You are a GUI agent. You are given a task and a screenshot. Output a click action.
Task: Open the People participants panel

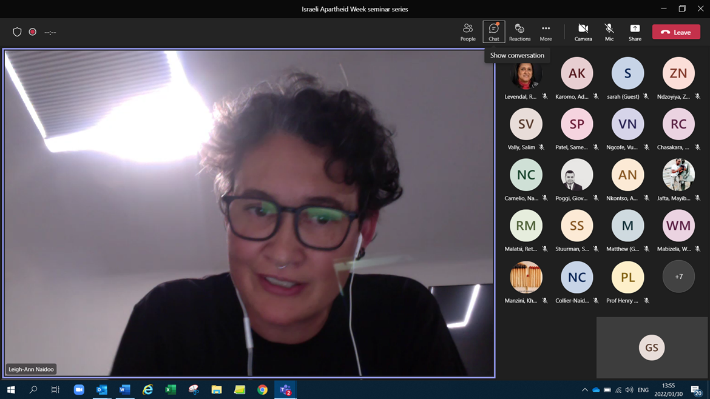468,32
